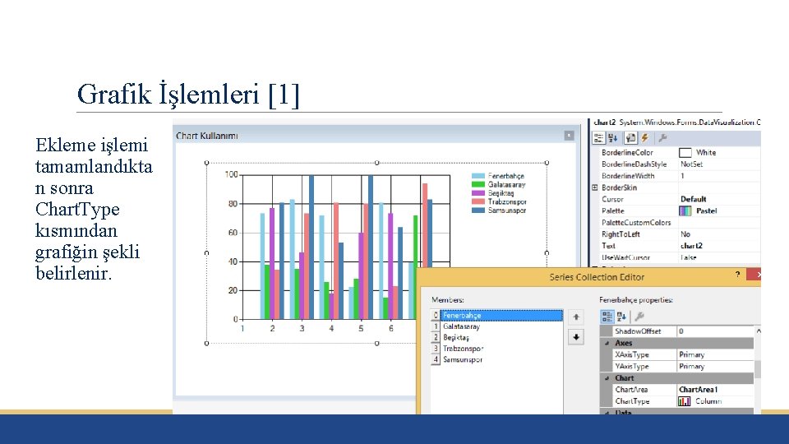789x444 pixels.
Task: Click Samsunspor legend color swatch
Action: 478,210
